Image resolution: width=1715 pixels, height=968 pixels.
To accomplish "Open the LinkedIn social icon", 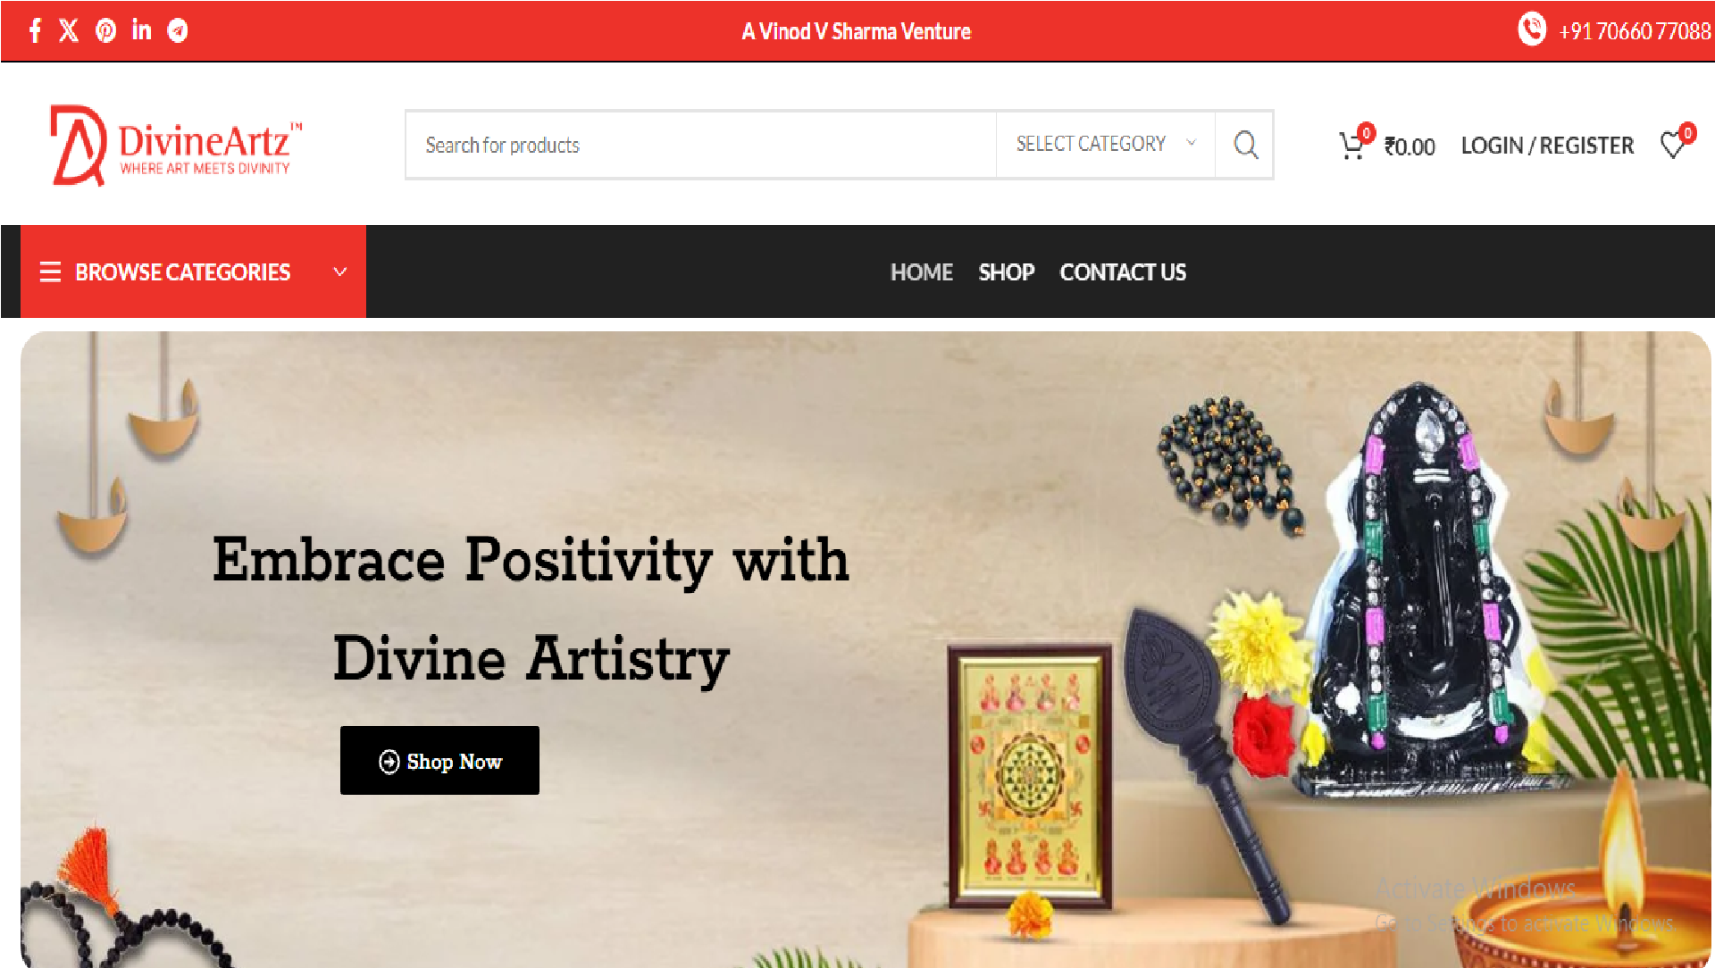I will click(x=141, y=29).
